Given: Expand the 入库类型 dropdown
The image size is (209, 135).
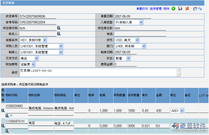Looking at the screenshot, I should [141, 22].
